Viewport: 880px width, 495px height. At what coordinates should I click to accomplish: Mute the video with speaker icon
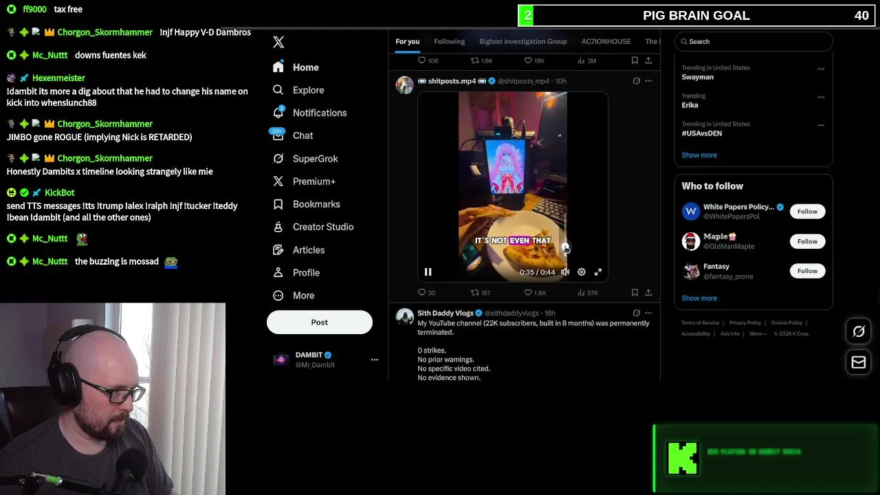[x=565, y=272]
